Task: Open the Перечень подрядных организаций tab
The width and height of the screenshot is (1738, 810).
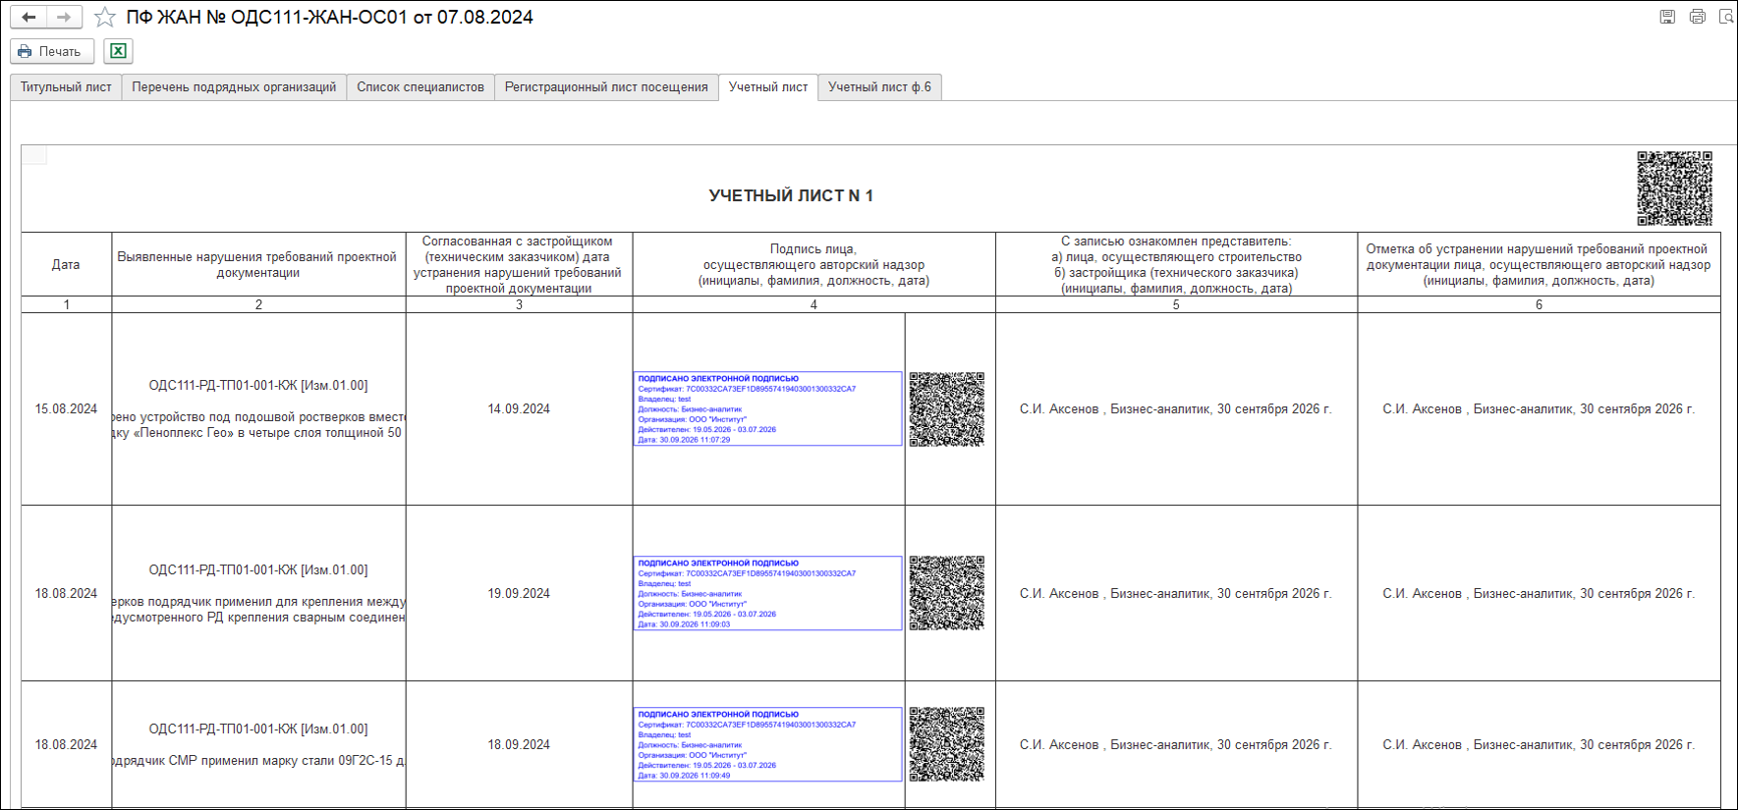Action: [234, 87]
